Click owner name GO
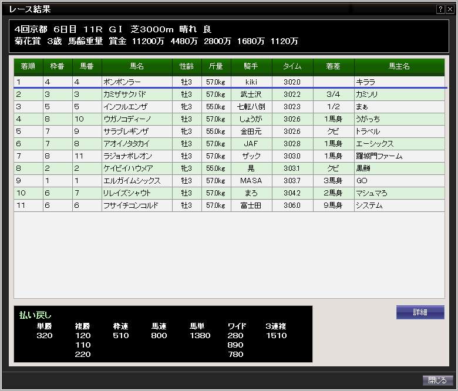Image resolution: width=458 pixels, height=391 pixels. click(362, 181)
